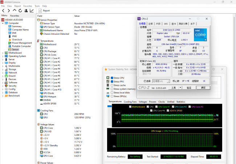Click the Back navigation arrow in AIDA64 toolbar
This screenshot has width=236, height=164.
tap(3, 10)
